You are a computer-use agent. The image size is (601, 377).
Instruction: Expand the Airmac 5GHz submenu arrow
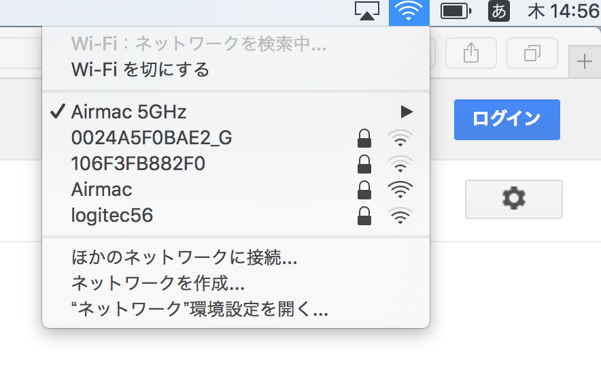click(407, 112)
